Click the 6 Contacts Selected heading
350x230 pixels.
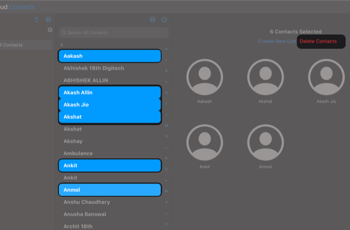pos(296,32)
